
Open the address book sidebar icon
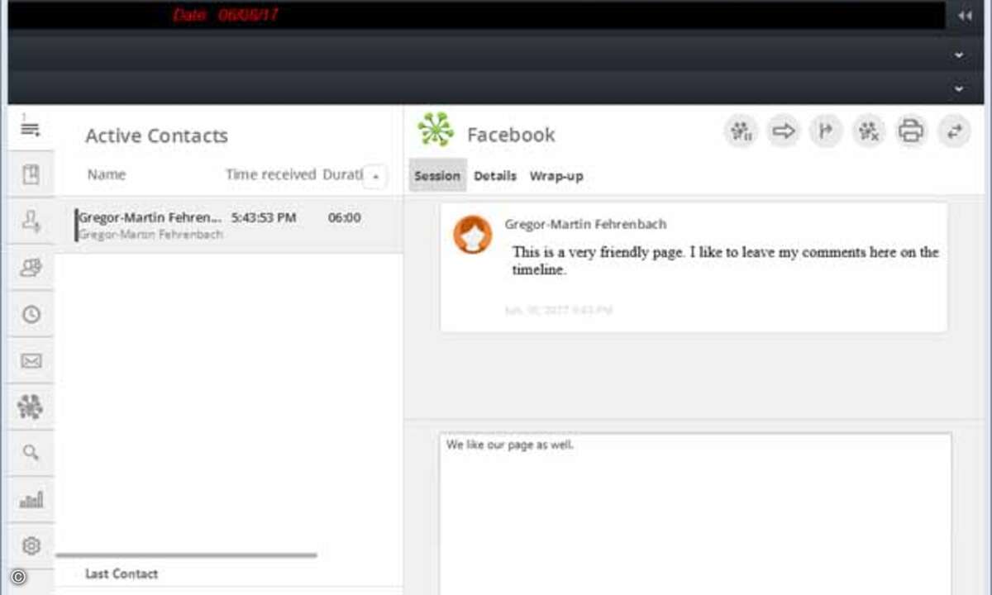point(31,174)
